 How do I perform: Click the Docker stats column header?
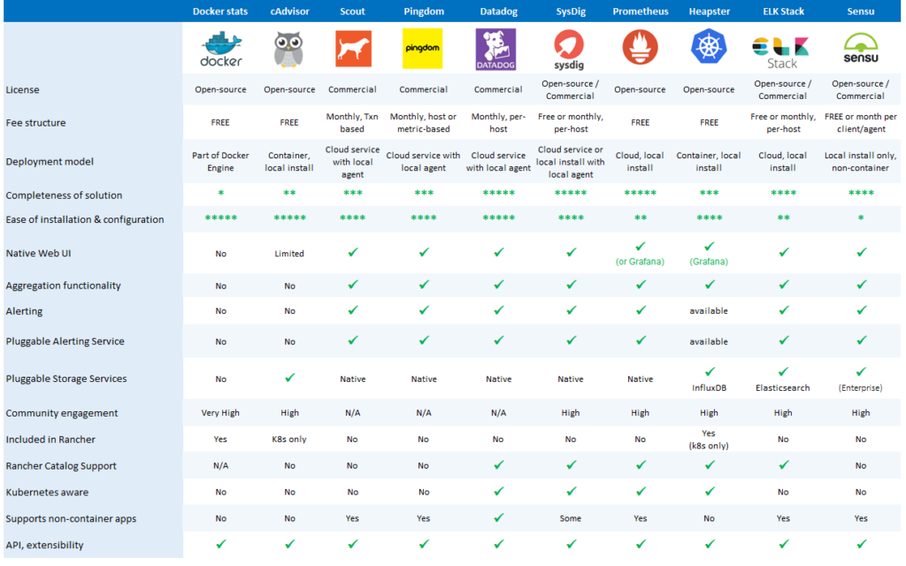[220, 11]
